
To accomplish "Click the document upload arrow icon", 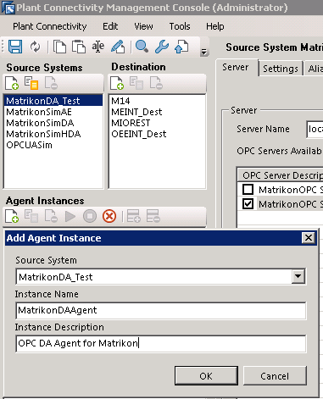I will click(181, 47).
